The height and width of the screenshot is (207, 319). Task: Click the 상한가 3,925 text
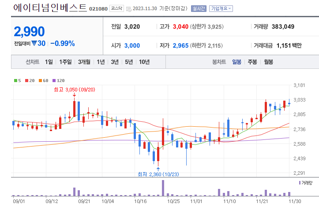(x=206, y=26)
